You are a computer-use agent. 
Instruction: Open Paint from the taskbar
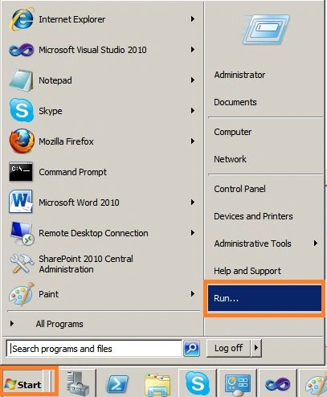316,385
